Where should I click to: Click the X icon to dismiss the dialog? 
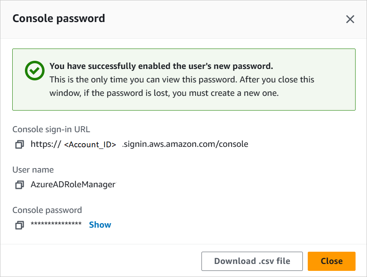(350, 19)
